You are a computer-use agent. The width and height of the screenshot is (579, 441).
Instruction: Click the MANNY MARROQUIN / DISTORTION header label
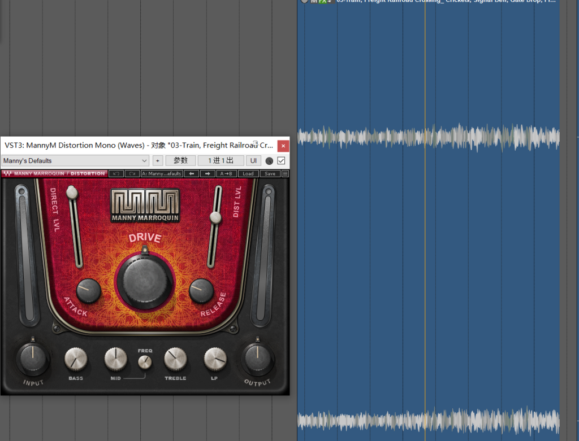coord(59,174)
